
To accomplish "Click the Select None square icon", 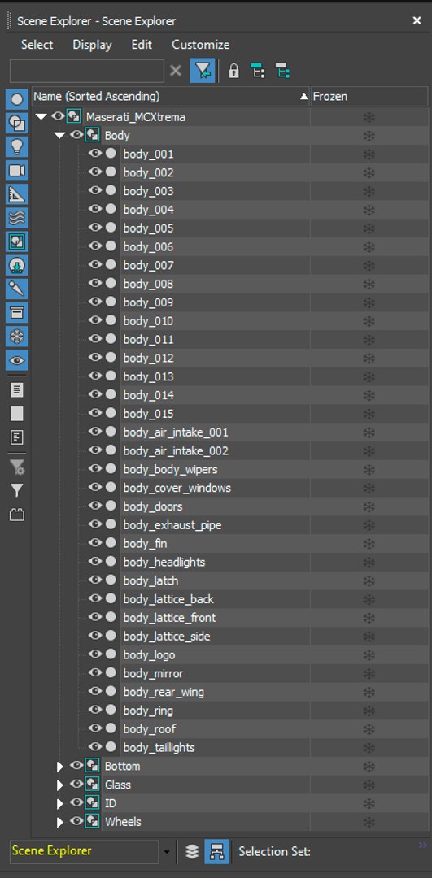I will tap(17, 414).
